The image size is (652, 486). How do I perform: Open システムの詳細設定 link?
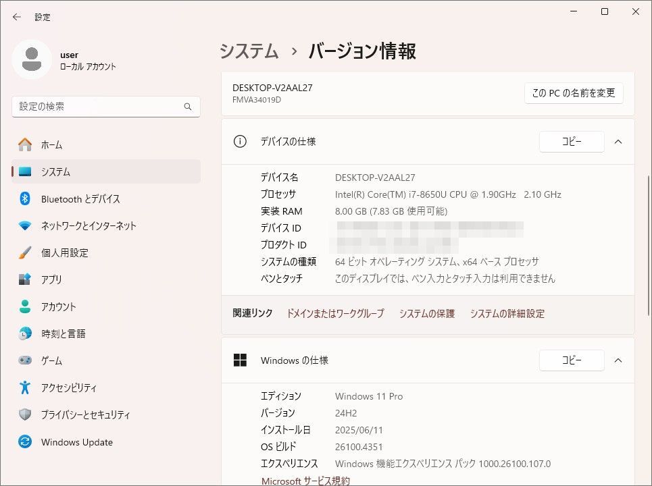coord(507,313)
